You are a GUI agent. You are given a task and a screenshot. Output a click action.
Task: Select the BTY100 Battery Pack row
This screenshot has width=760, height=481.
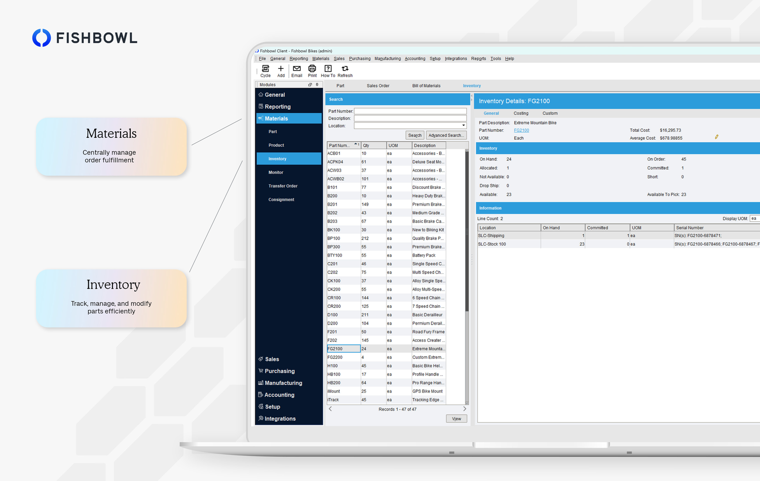pos(386,255)
